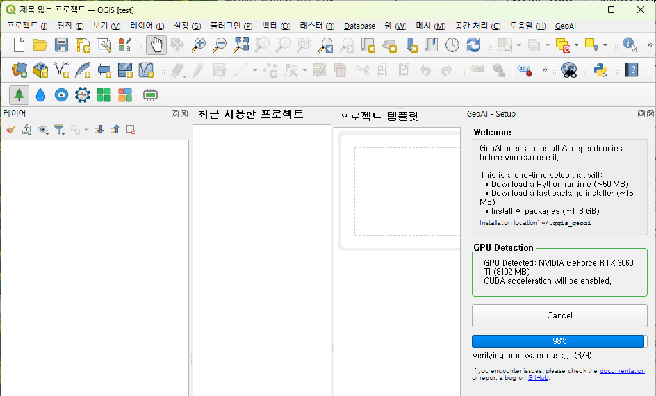
Task: Cancel the GeoAI dependency installation
Action: click(x=559, y=315)
